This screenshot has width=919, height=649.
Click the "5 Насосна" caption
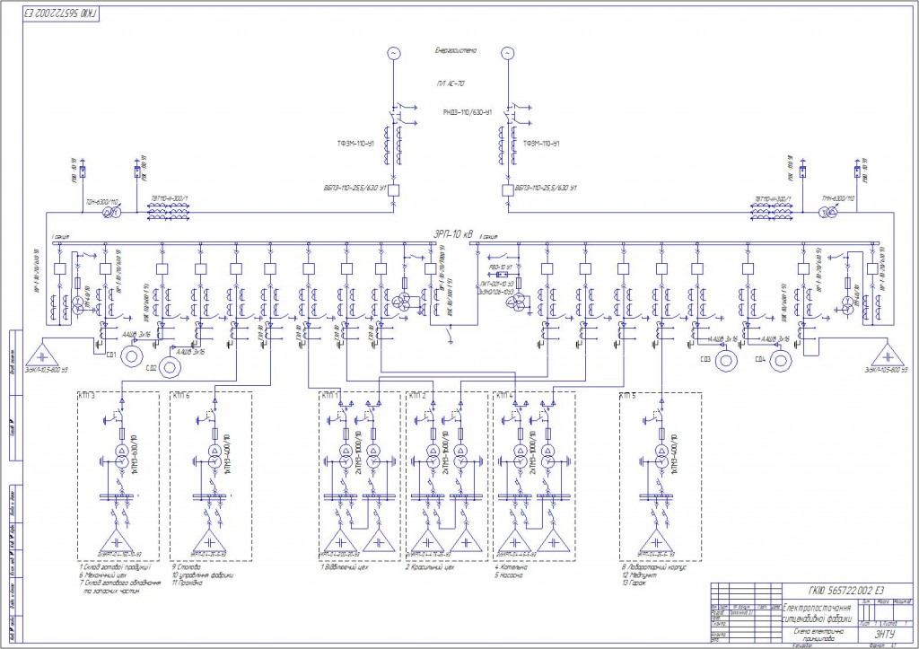[x=509, y=575]
